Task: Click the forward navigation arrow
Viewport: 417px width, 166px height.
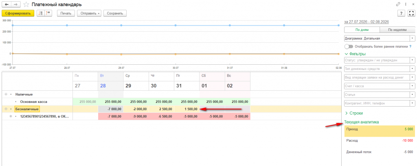Action: [x=16, y=4]
